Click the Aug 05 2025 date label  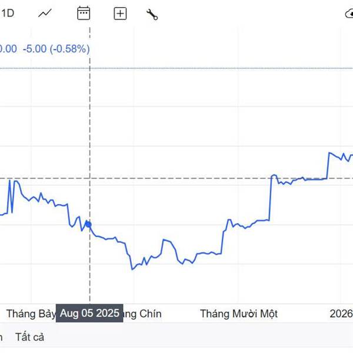[89, 313]
